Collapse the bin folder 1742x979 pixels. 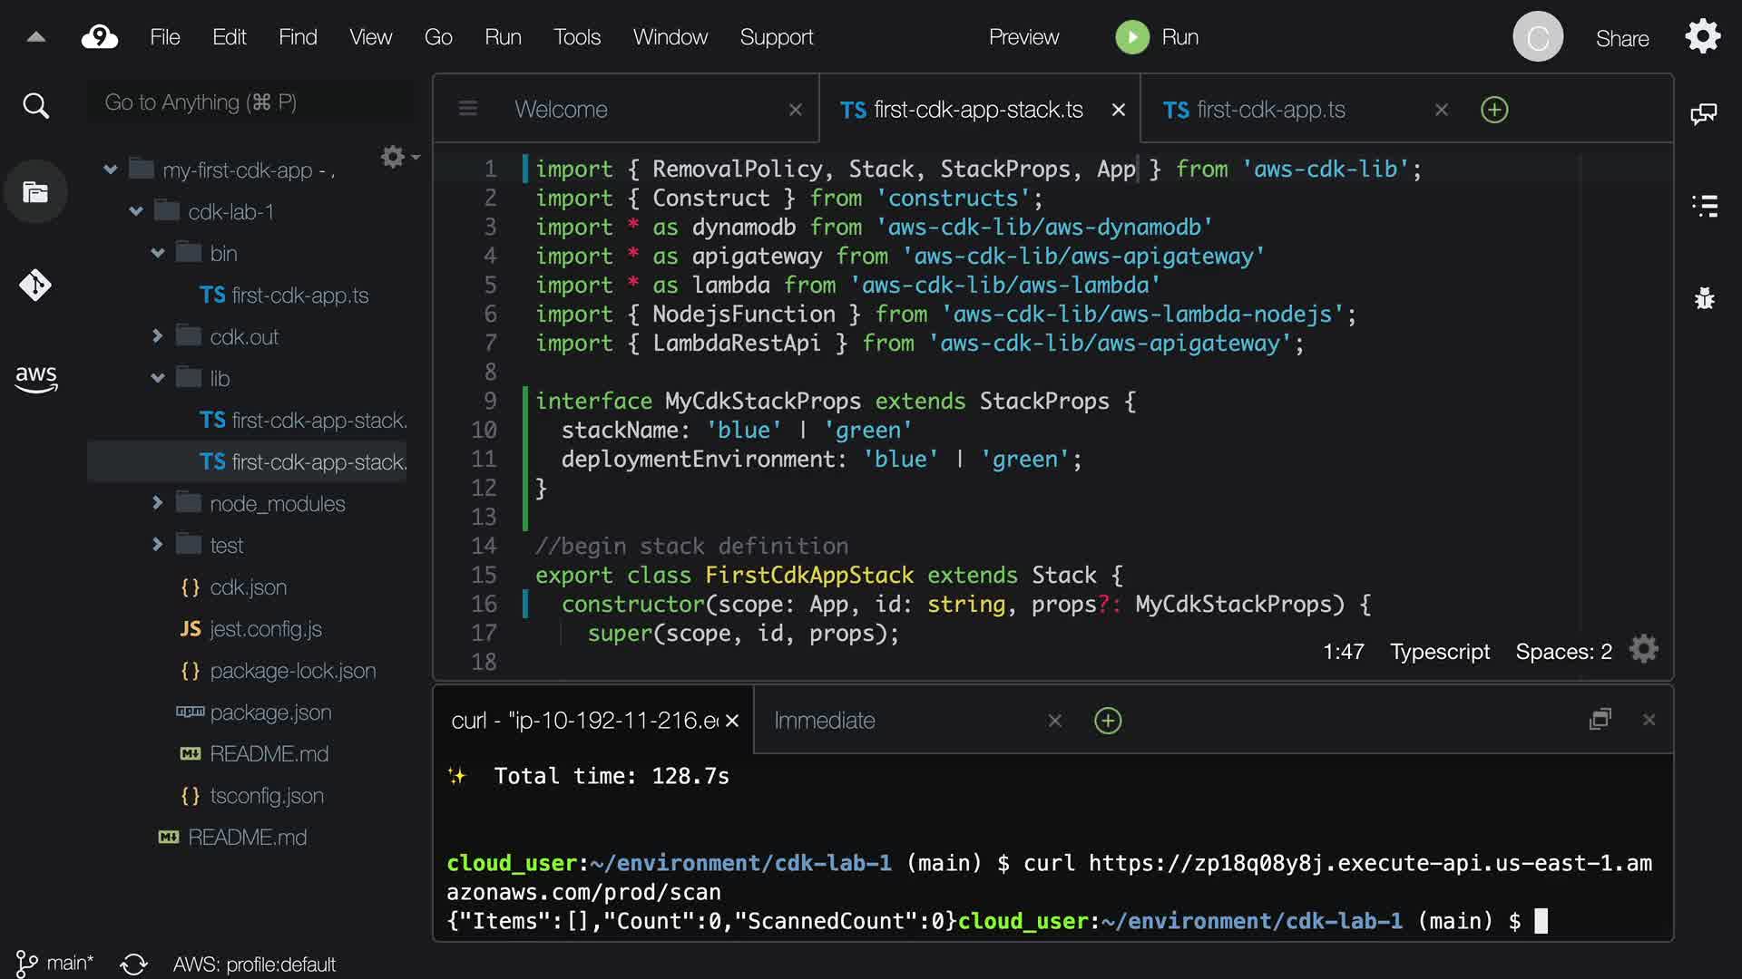[158, 254]
